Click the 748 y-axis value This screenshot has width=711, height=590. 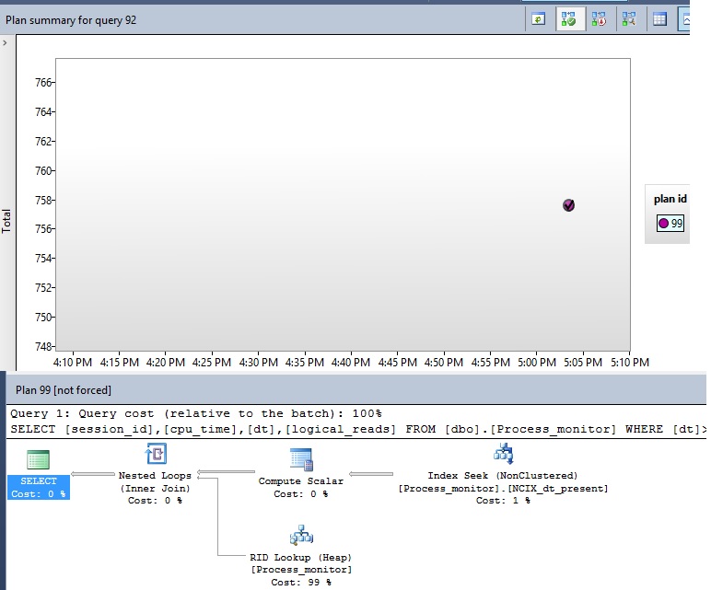(43, 347)
